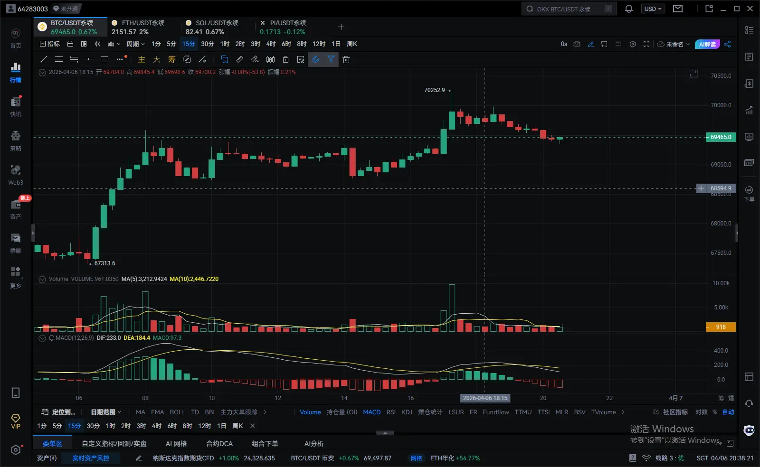Open the candlestick chart type dropdown
This screenshot has height=467, width=760.
[x=114, y=44]
